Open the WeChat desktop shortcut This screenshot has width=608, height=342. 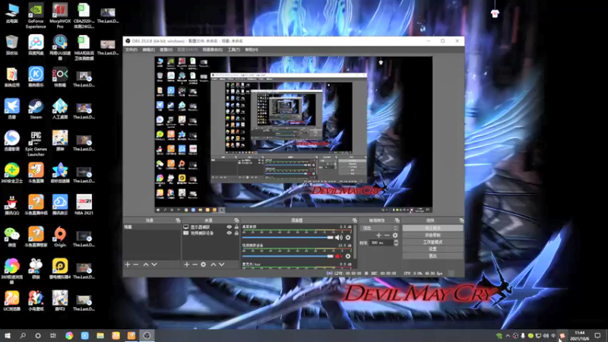coord(11,237)
